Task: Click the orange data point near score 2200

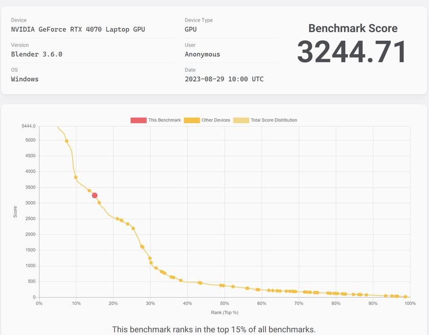Action: 133,228
